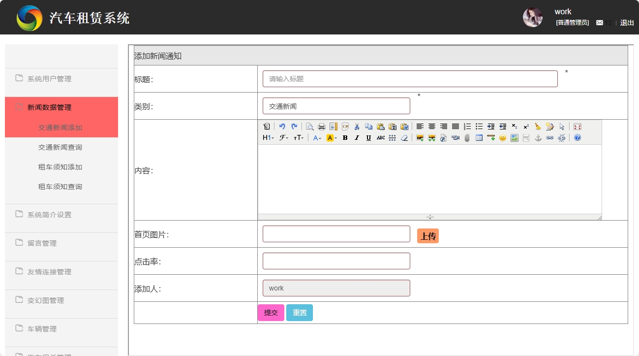The image size is (639, 356).
Task: Undo last edit in the content editor
Action: [283, 127]
